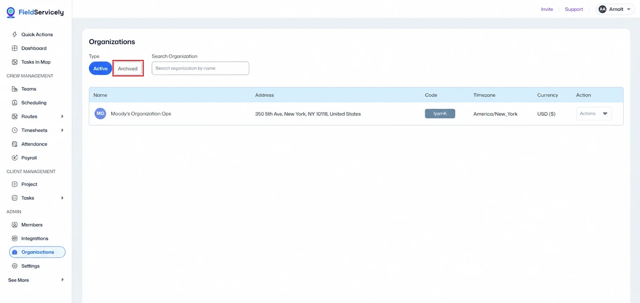The height and width of the screenshot is (303, 640).
Task: Click the Timesheets clock icon
Action: (x=14, y=130)
